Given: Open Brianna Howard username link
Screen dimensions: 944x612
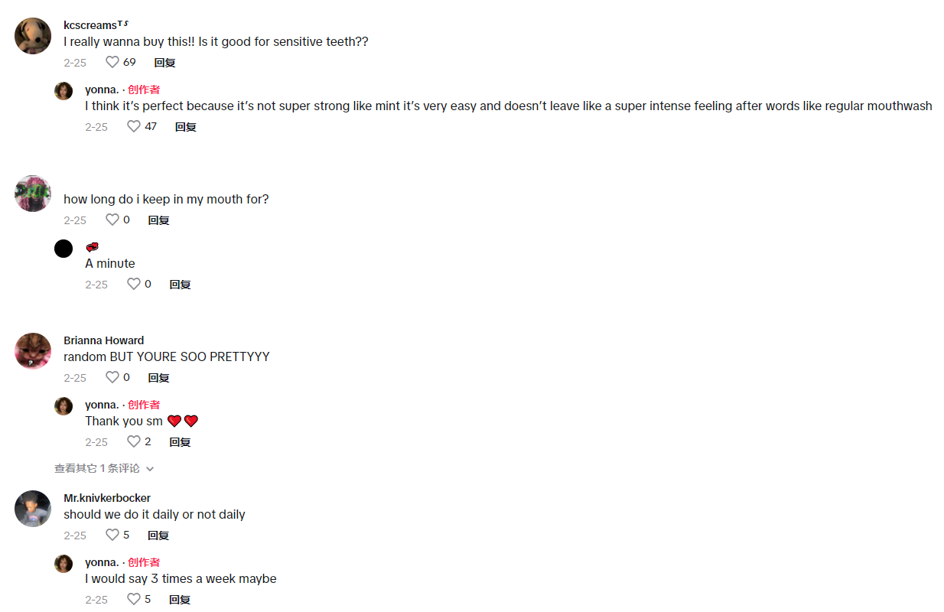Looking at the screenshot, I should coord(103,340).
